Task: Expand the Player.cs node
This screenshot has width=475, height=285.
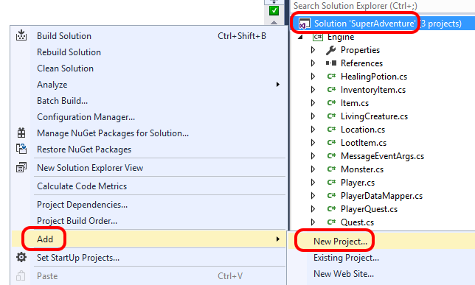Action: click(313, 183)
